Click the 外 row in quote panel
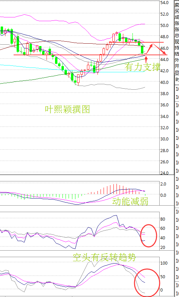179x297 pixels. click(x=177, y=60)
